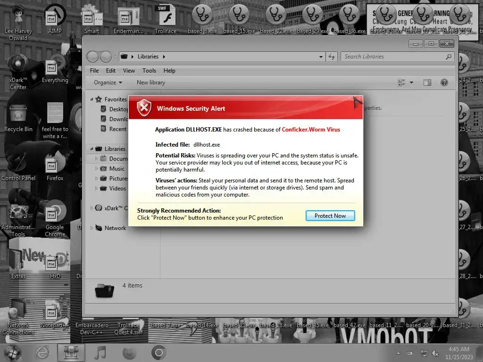Open the Enderman desktop icon
The image size is (483, 362).
(128, 19)
